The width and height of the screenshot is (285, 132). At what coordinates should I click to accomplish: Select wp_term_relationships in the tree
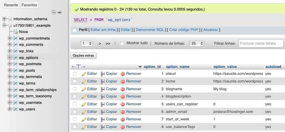coord(37,90)
